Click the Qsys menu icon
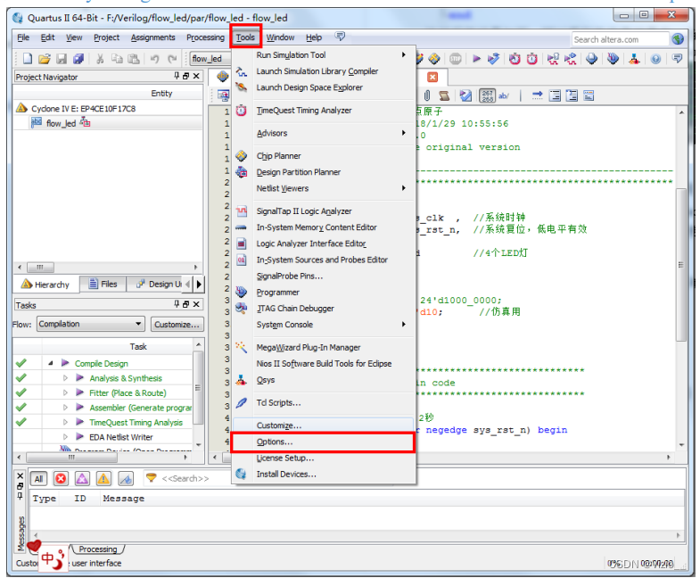700x578 pixels. [241, 380]
